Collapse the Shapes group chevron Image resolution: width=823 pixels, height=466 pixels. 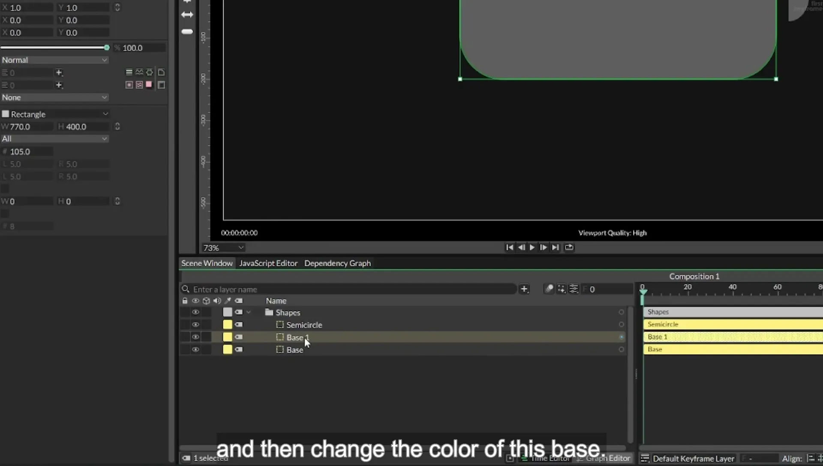(x=249, y=312)
